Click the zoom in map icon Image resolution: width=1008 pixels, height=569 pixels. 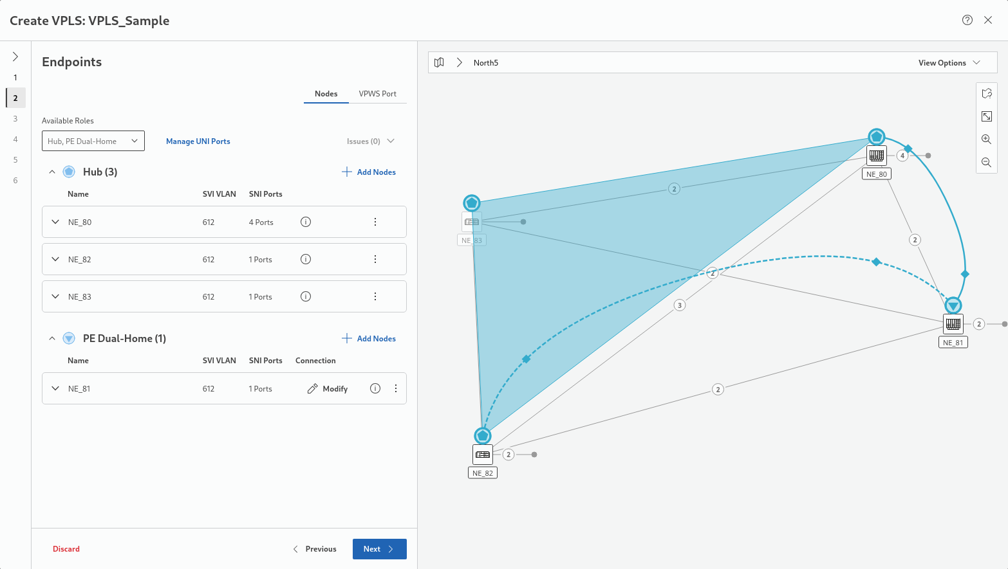click(x=986, y=140)
